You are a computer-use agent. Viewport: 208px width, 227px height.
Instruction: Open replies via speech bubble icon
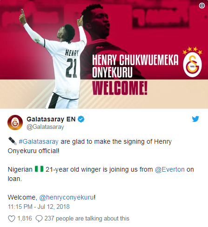39,219
